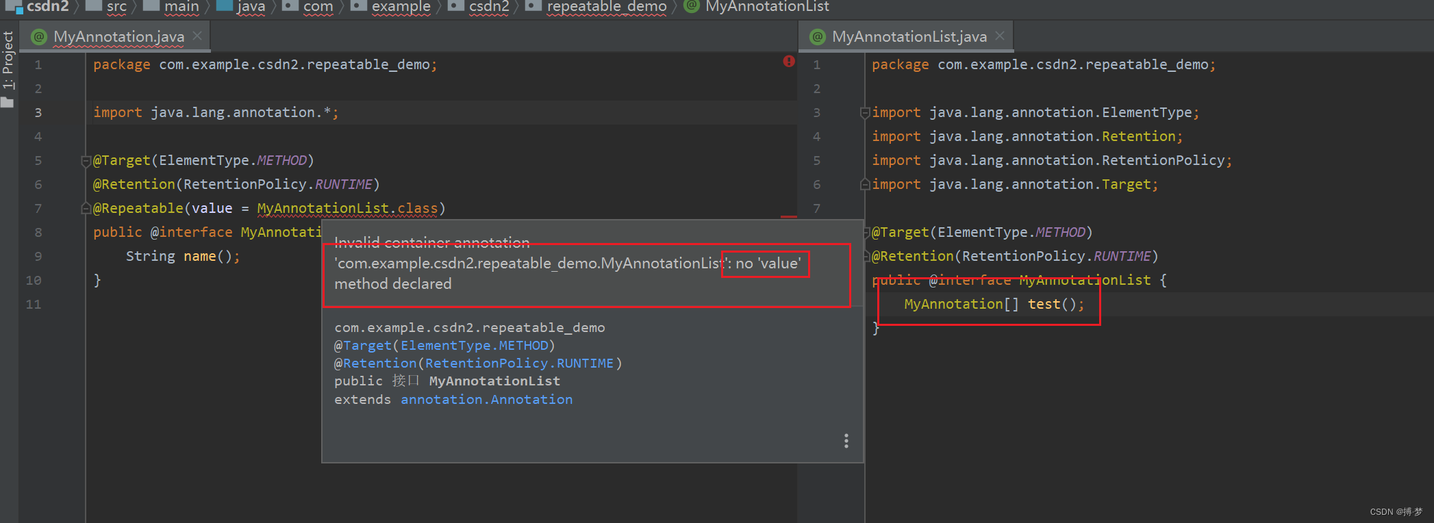Click the test() method in MyAnnotationList
1434x523 pixels.
(1055, 304)
